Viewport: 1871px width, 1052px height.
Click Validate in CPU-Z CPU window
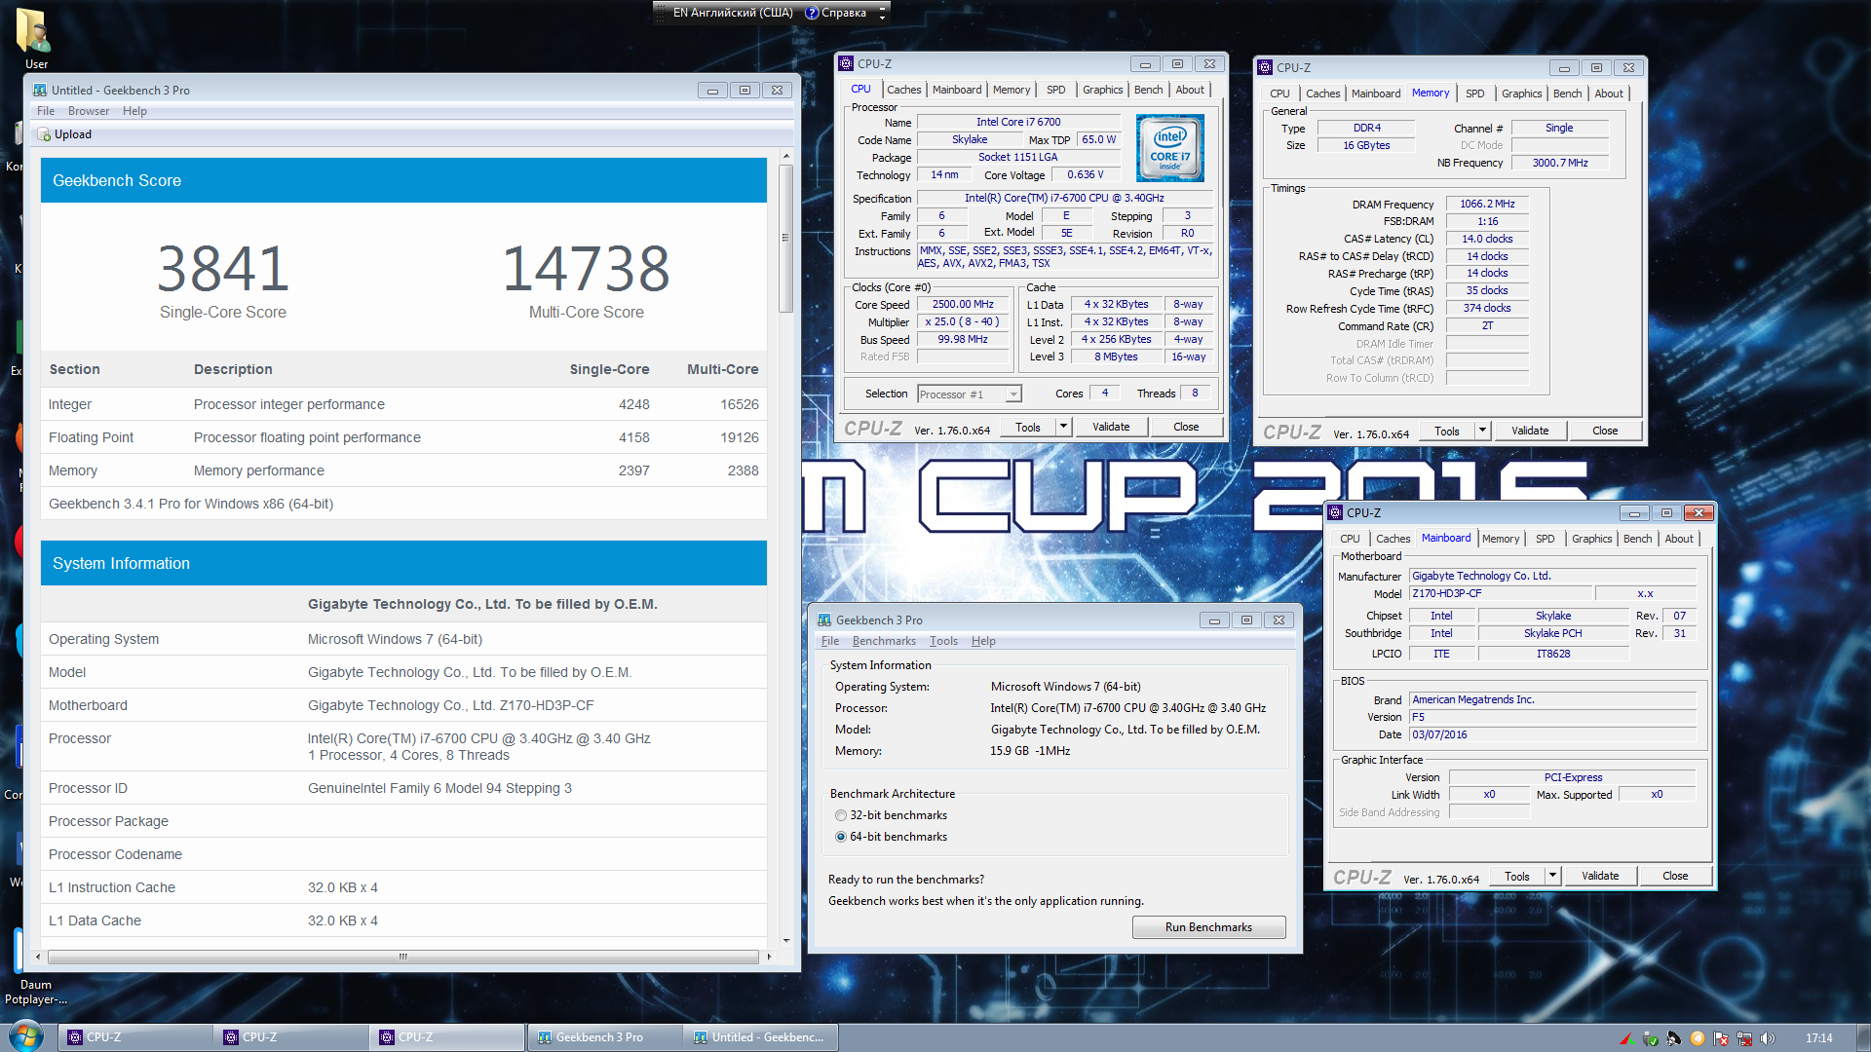tap(1111, 427)
